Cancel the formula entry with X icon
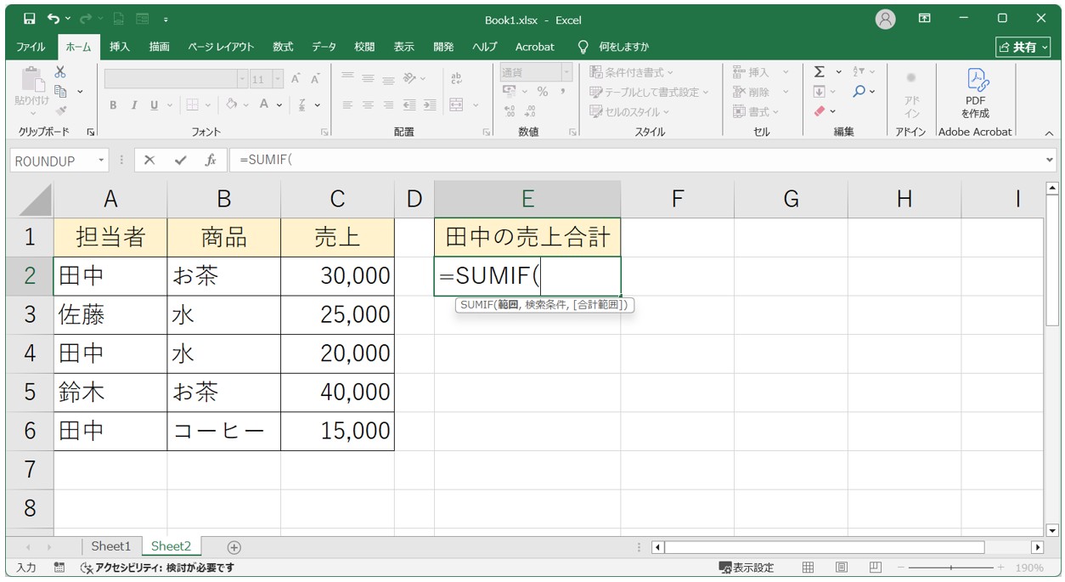 point(149,161)
